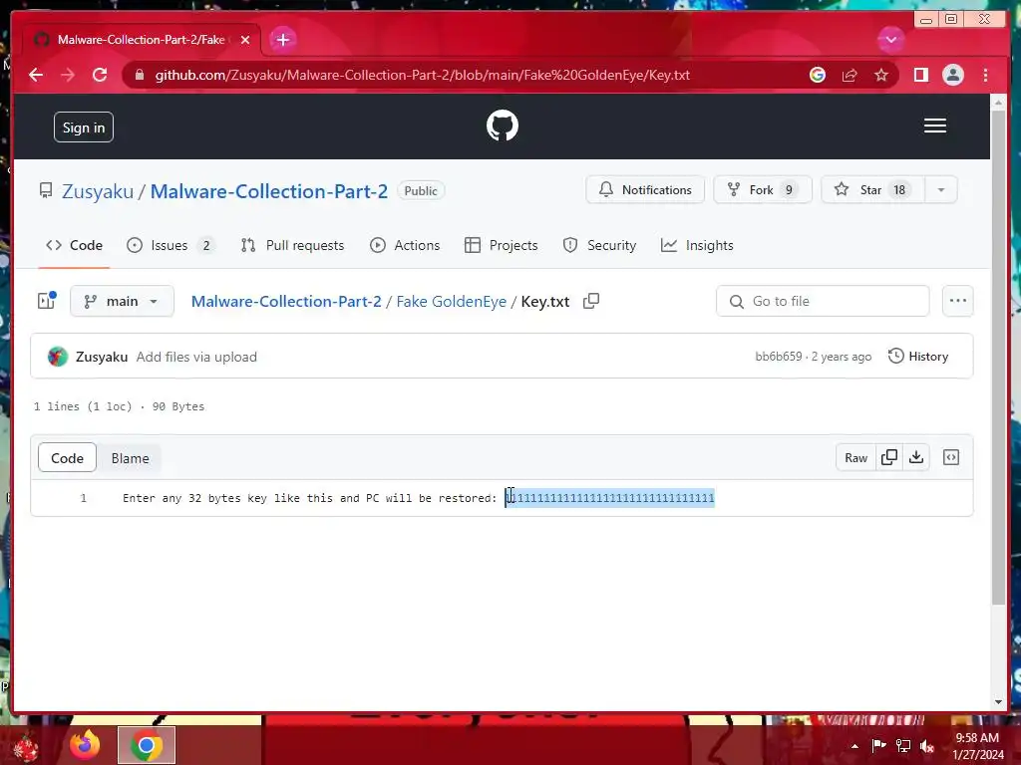
Task: Click the site lock icon
Action: pyautogui.click(x=139, y=75)
